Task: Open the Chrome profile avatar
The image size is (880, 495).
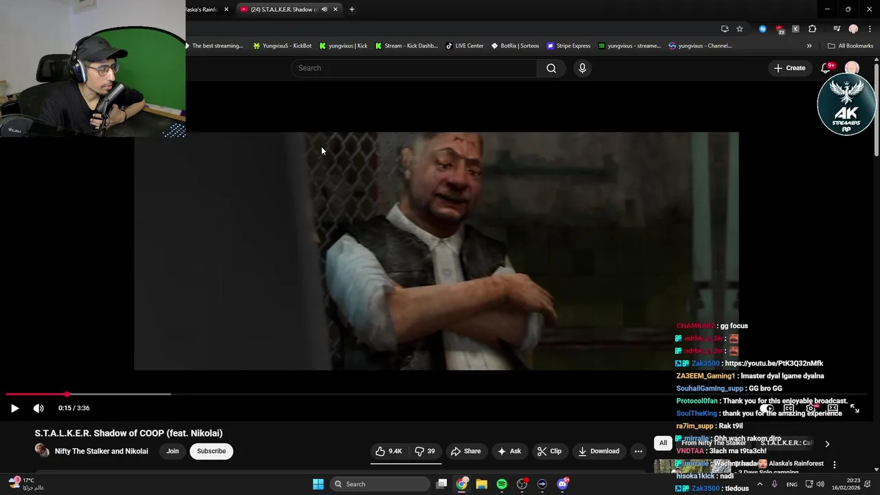Action: point(853,29)
